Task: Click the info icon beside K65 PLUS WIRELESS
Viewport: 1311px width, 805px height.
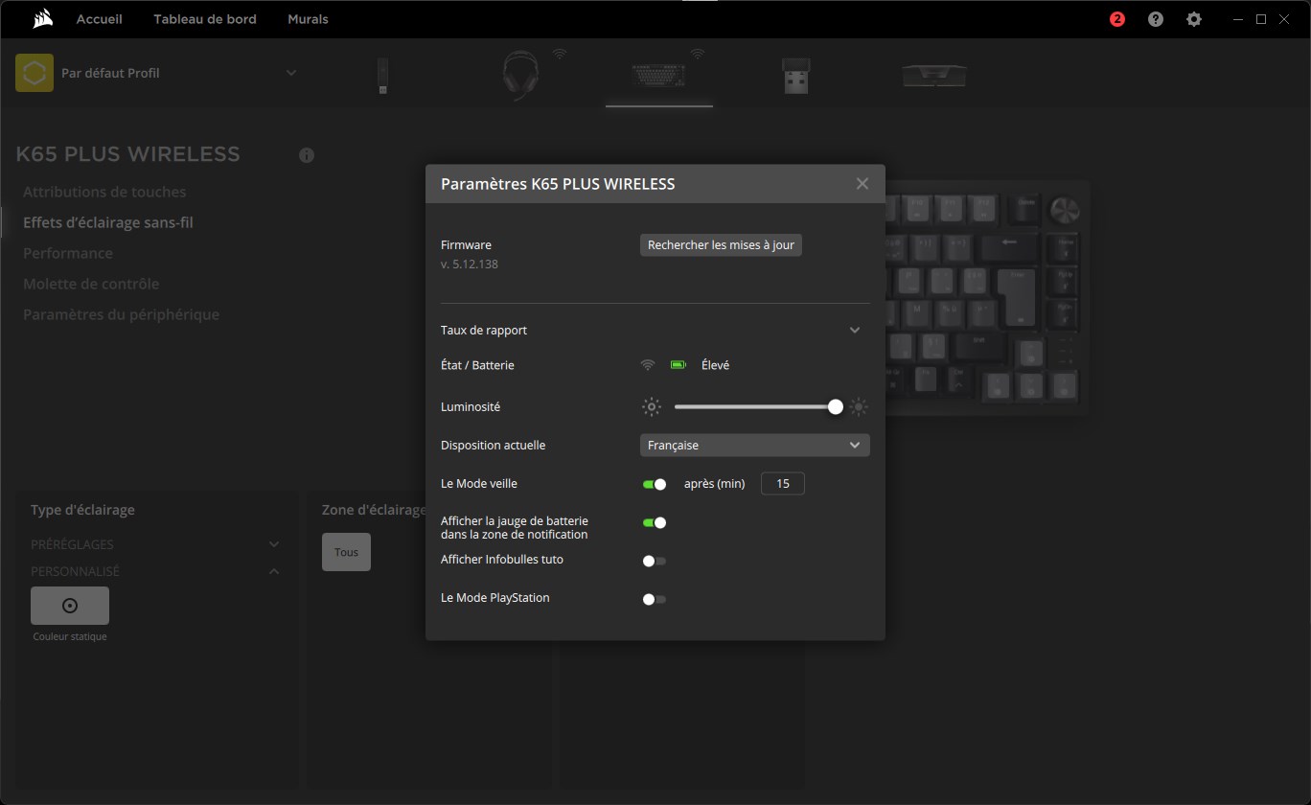Action: coord(307,155)
